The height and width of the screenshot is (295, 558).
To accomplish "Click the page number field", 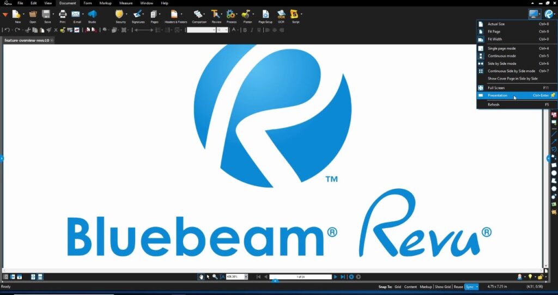I will 300,277.
